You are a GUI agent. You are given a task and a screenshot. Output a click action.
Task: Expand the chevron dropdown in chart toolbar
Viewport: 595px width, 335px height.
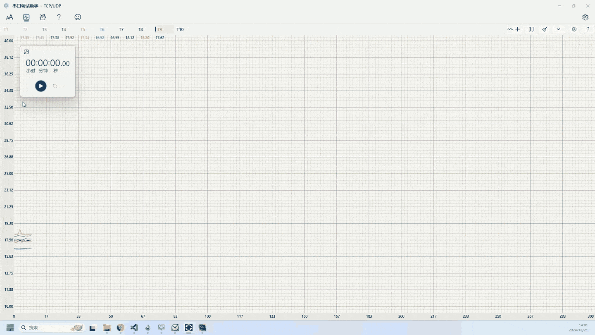pos(558,29)
